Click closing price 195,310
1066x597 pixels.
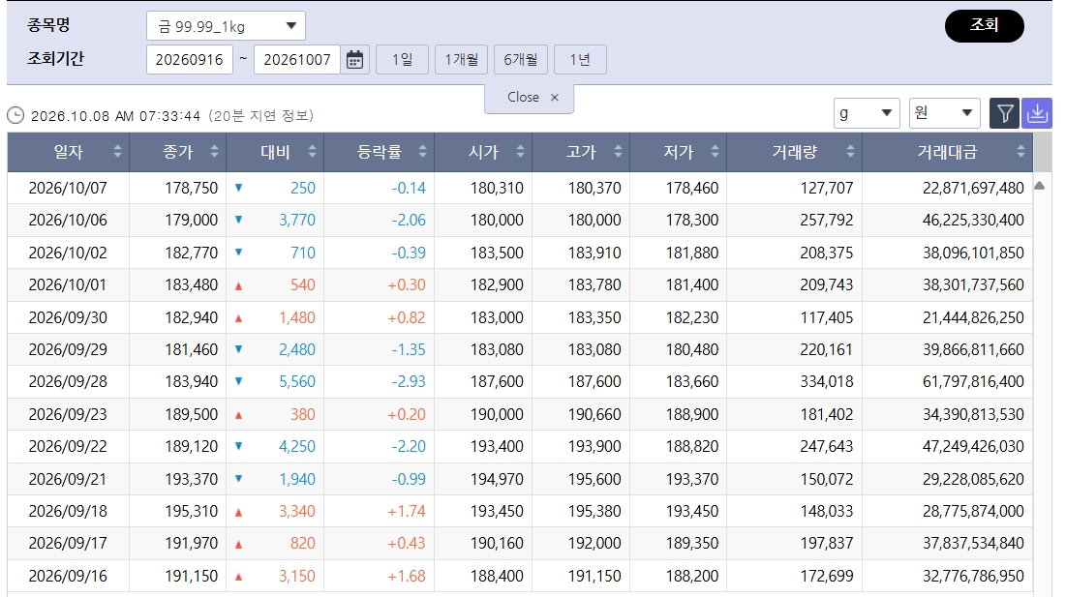(191, 511)
